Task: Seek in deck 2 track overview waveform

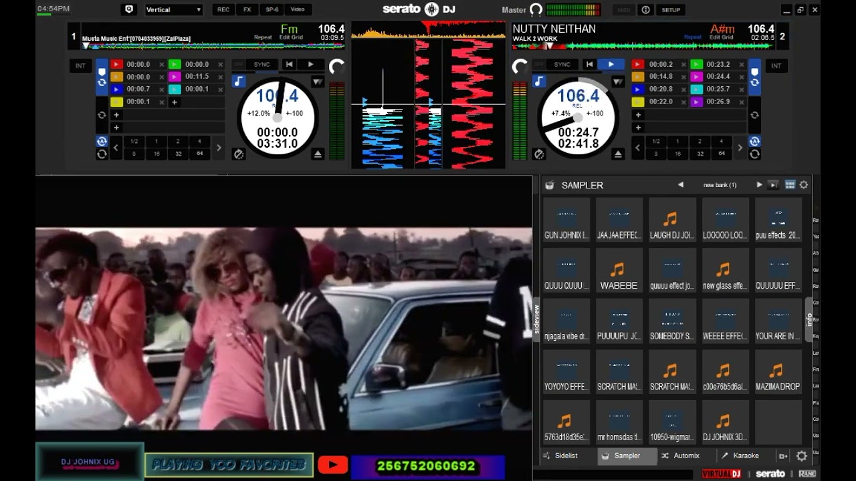Action: tap(643, 45)
